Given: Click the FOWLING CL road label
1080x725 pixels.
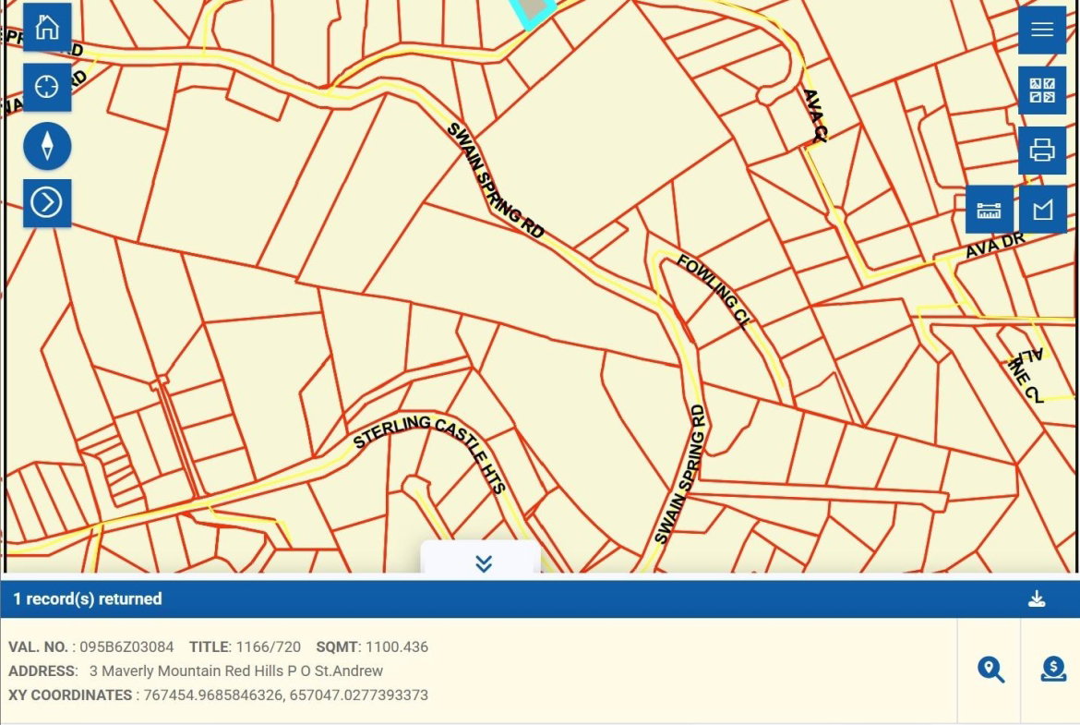Looking at the screenshot, I should [x=714, y=291].
